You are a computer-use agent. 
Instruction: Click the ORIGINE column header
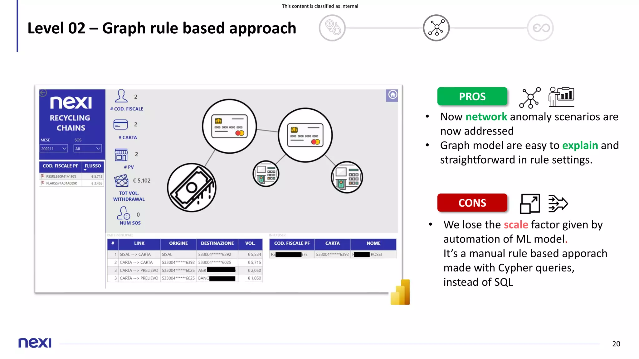click(x=178, y=244)
